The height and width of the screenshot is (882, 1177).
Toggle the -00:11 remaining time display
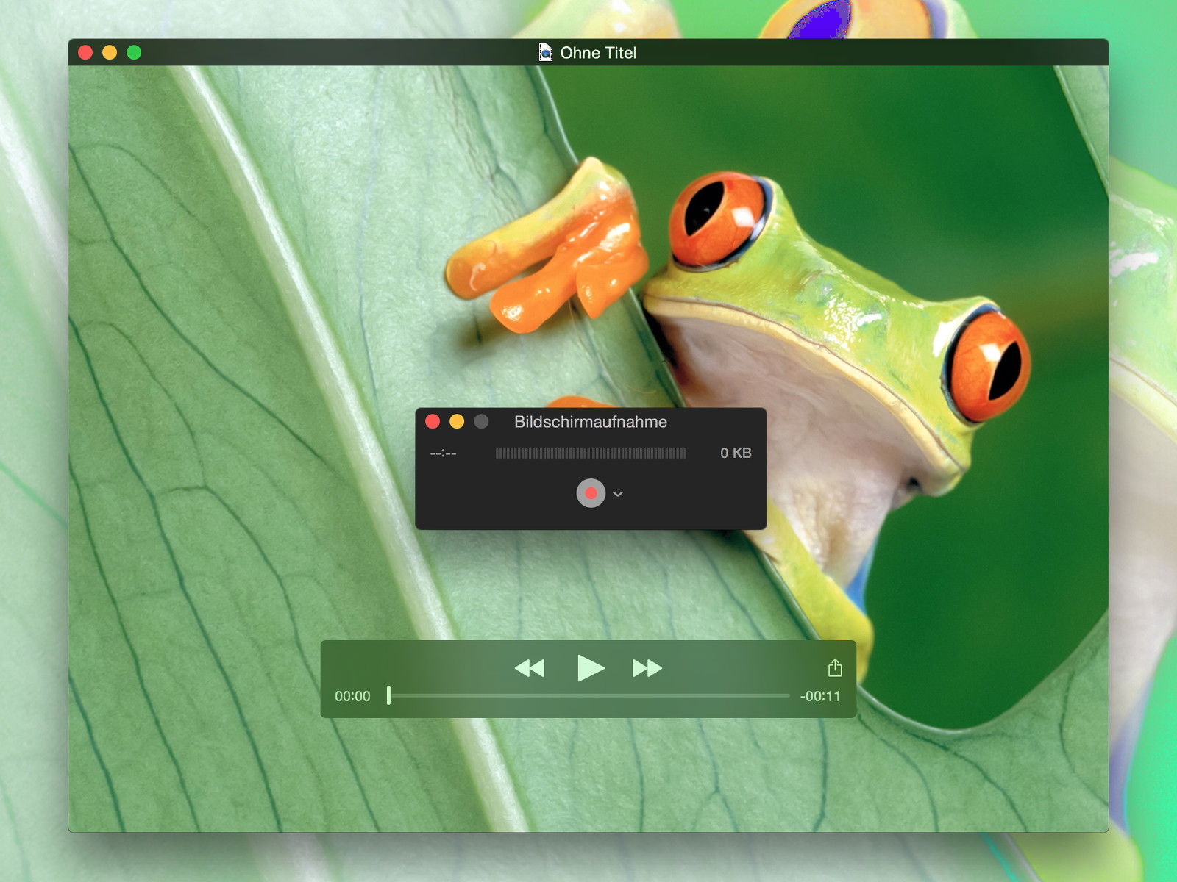820,696
